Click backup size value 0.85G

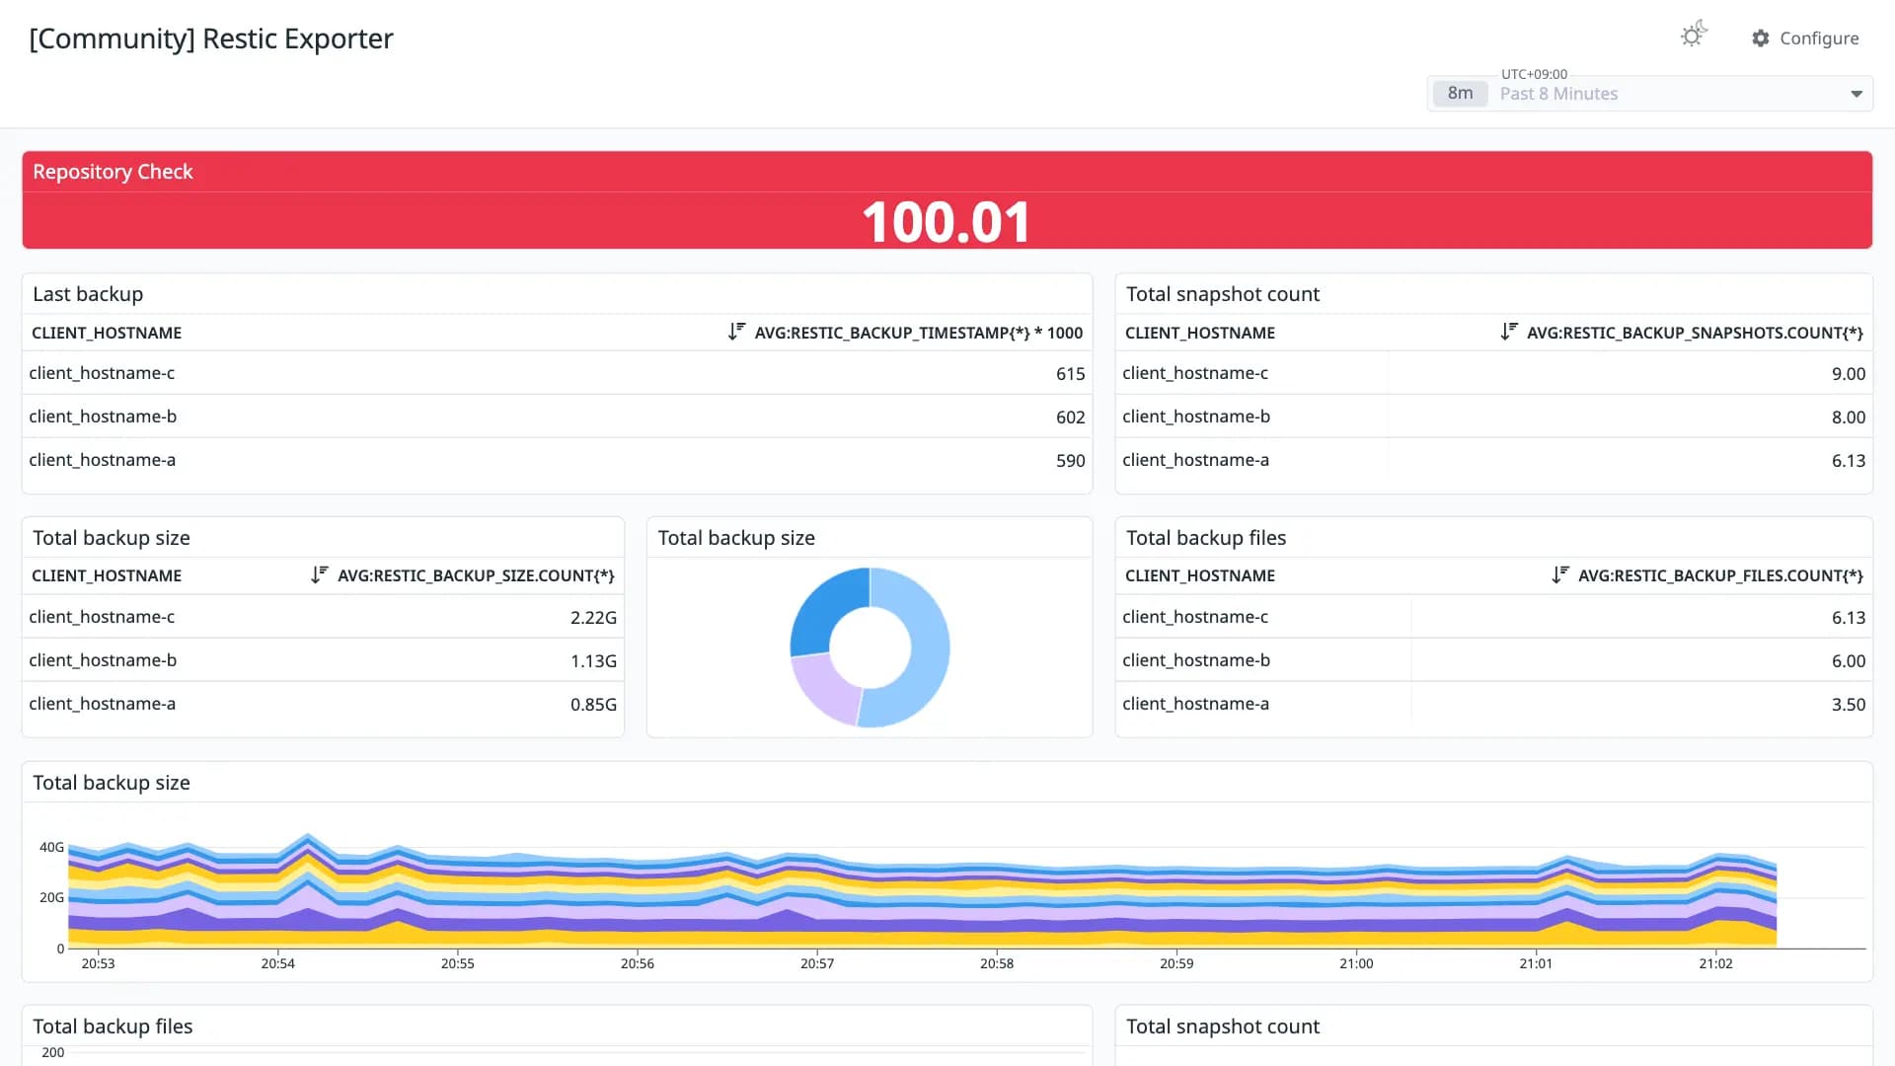coord(593,705)
